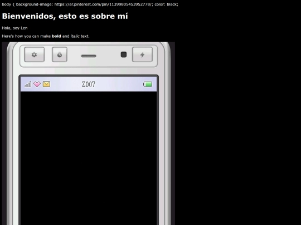This screenshot has height=225, width=301.
Task: Click the timer button on phone image
Action: click(x=60, y=54)
